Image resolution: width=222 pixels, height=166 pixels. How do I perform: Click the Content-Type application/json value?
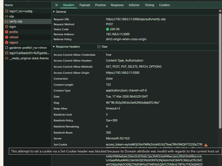126,91
